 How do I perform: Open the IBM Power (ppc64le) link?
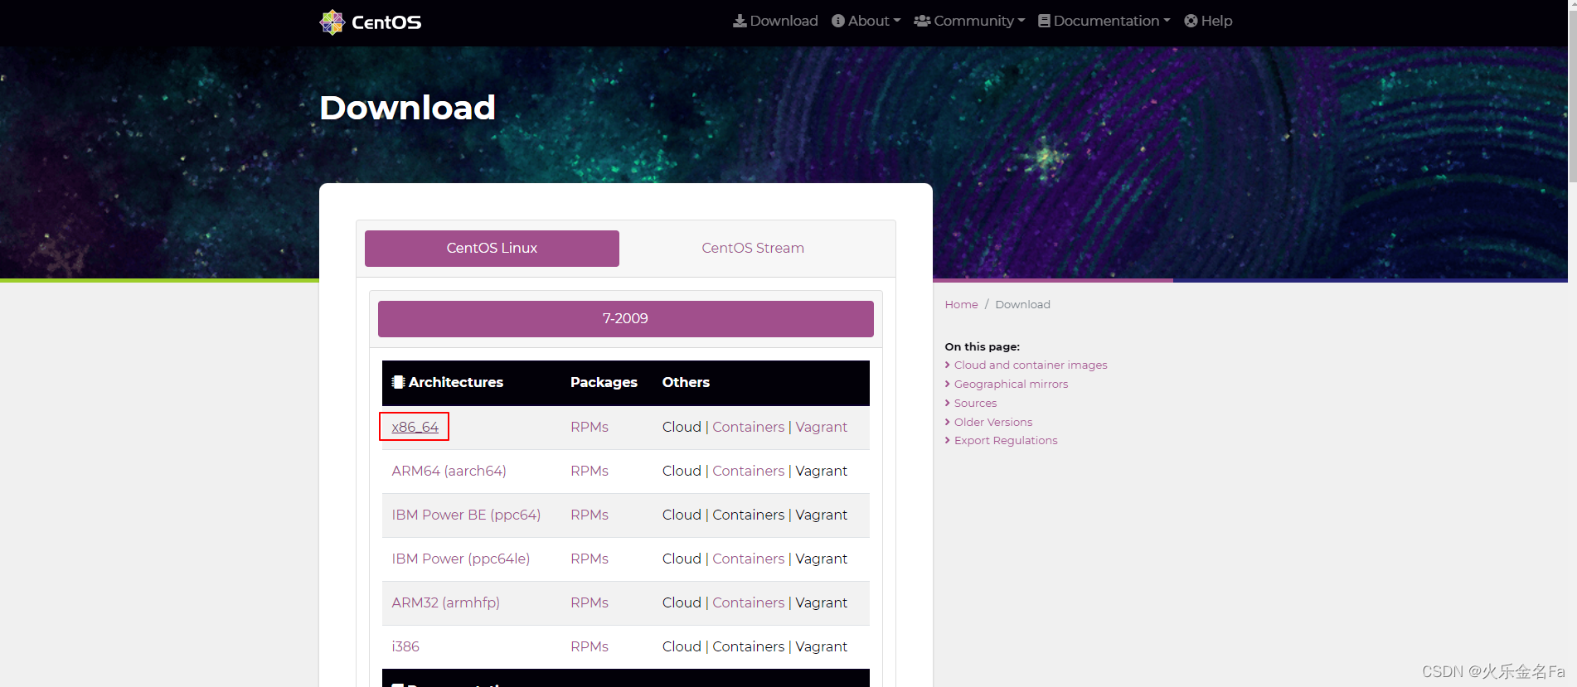pos(460,559)
